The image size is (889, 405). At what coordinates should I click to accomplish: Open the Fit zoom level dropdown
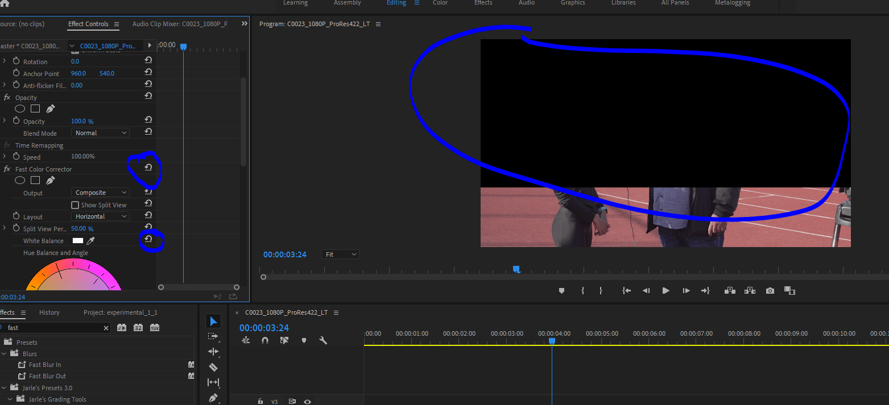coord(340,254)
